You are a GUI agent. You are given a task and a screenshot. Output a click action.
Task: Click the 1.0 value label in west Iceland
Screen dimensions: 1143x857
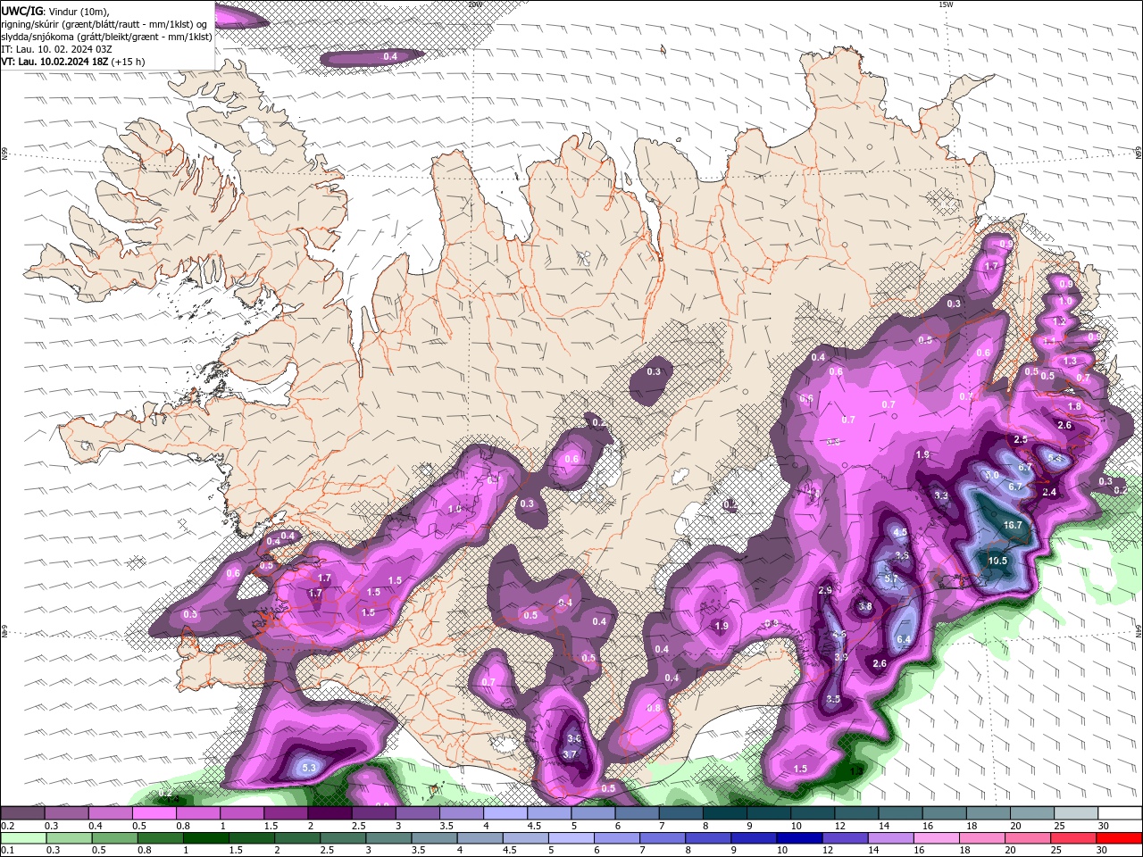(x=454, y=510)
